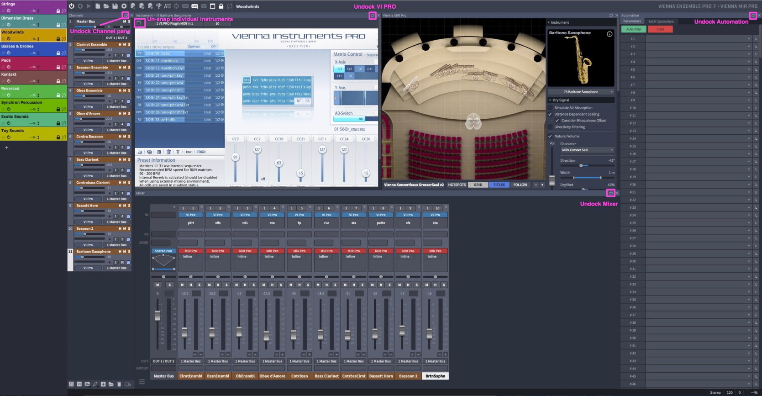This screenshot has width=762, height=396.
Task: Mute the Master Bus in Channels list
Action: pos(125,21)
